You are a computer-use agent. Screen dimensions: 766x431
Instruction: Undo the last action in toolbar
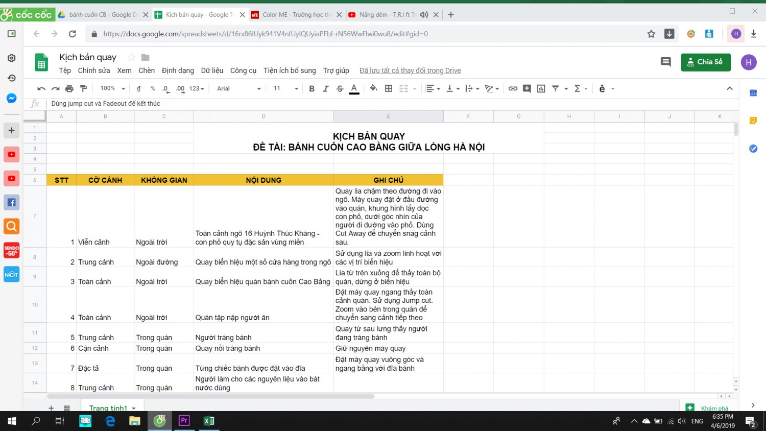41,89
